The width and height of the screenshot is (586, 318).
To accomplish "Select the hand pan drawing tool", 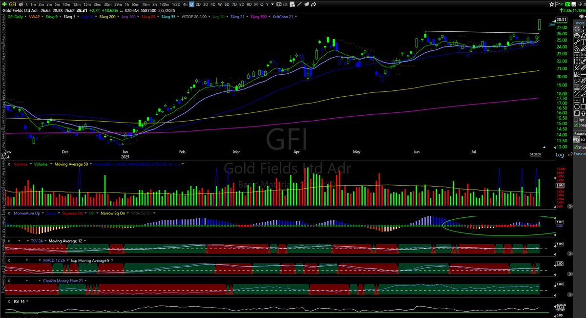I will 577,36.
